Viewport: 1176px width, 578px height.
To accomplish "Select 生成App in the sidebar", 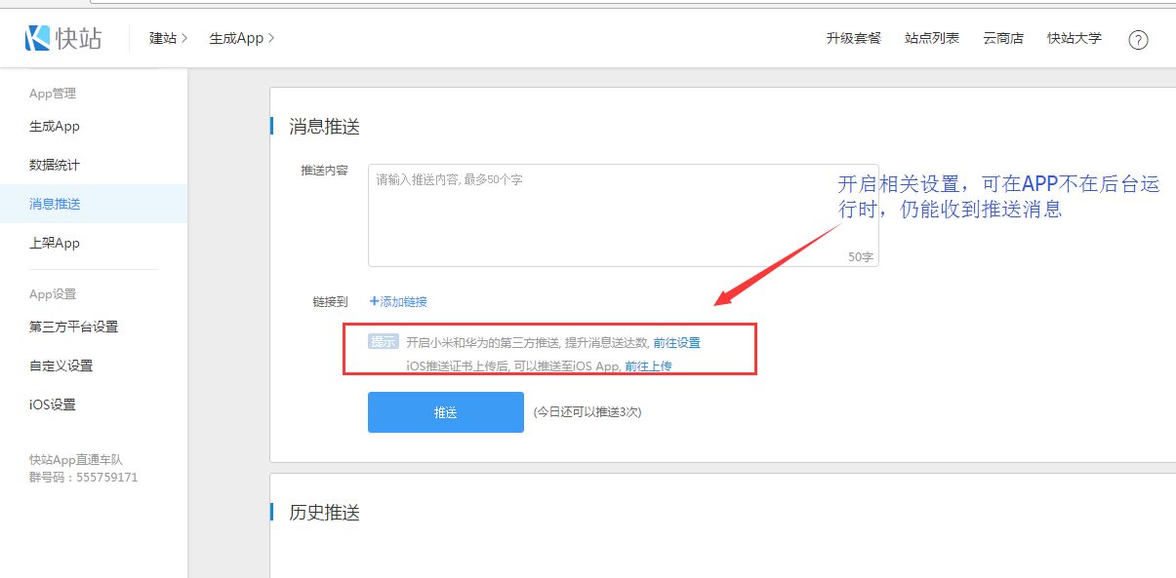I will [x=55, y=127].
